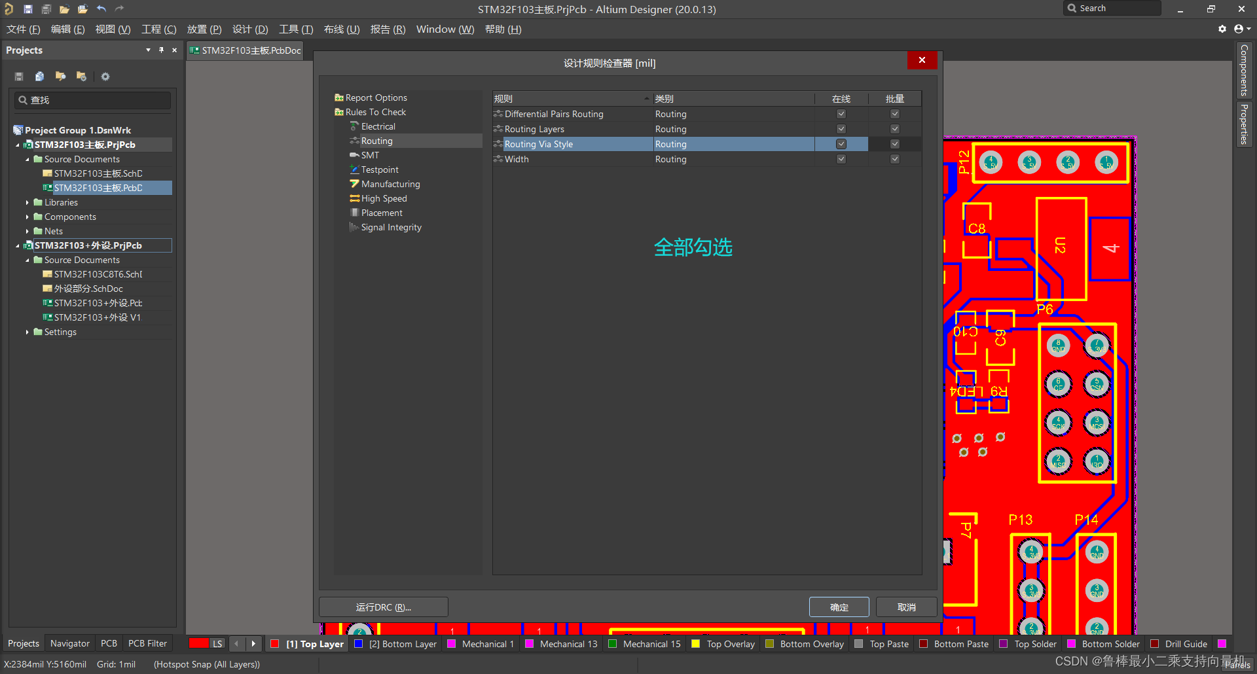Open Projects panel settings gear

(x=105, y=77)
